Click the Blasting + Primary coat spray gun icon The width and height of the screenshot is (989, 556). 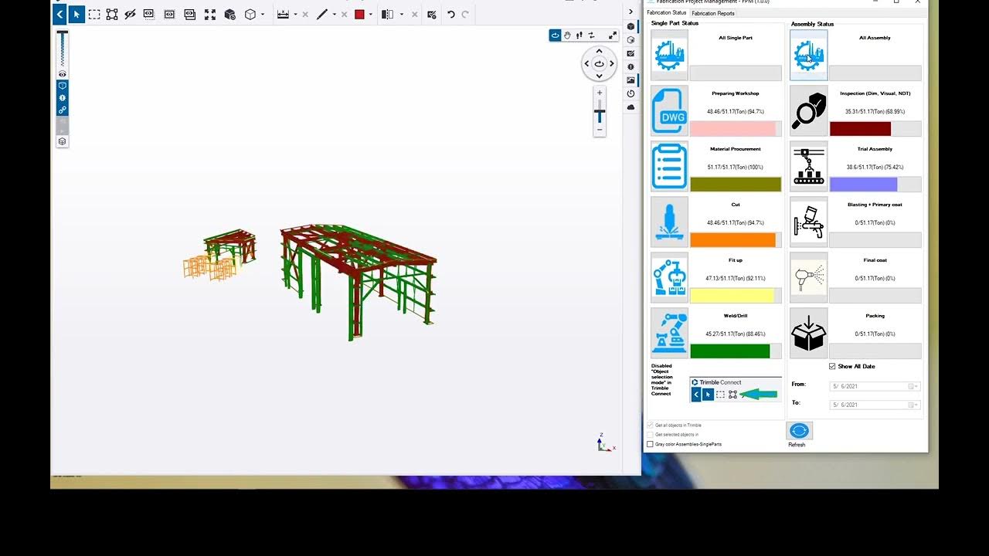(809, 222)
